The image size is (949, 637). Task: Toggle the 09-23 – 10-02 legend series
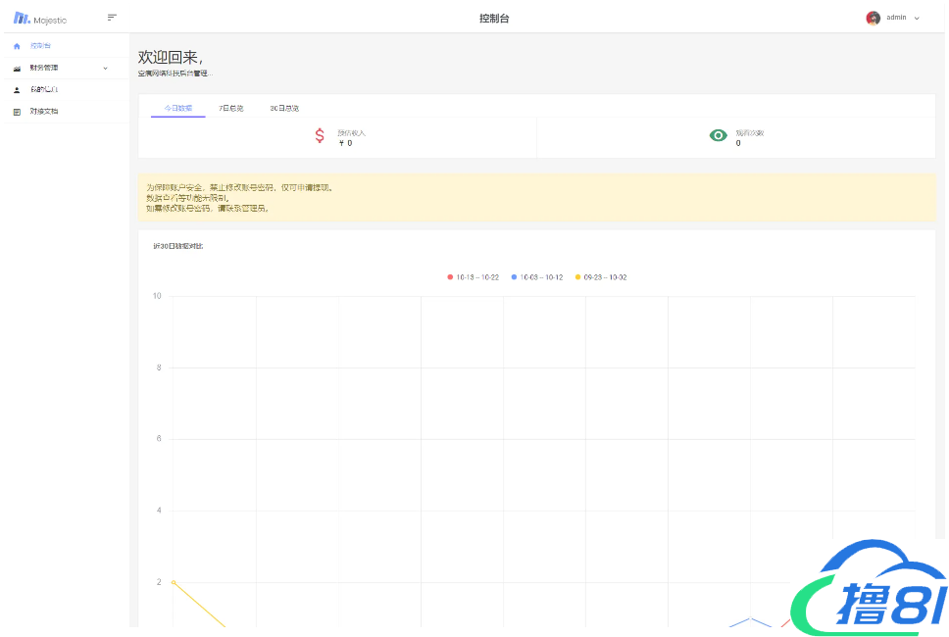coord(600,277)
